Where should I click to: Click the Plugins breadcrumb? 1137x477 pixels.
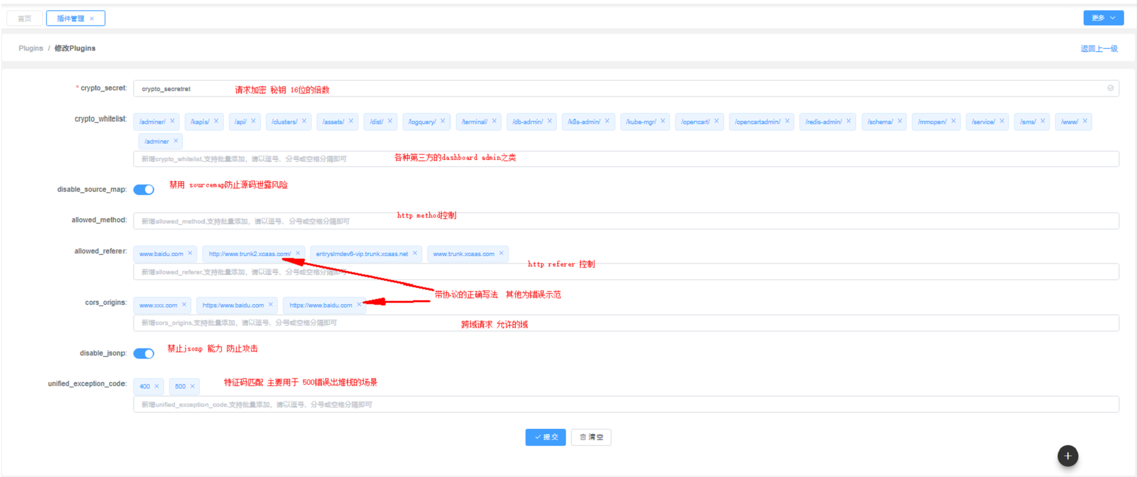(31, 49)
